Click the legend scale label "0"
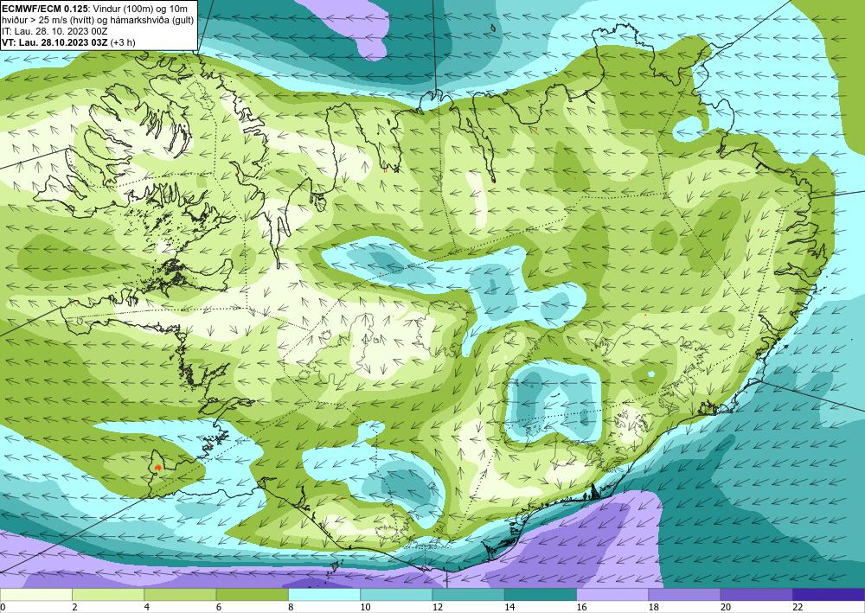This screenshot has height=613, width=865. click(3, 607)
